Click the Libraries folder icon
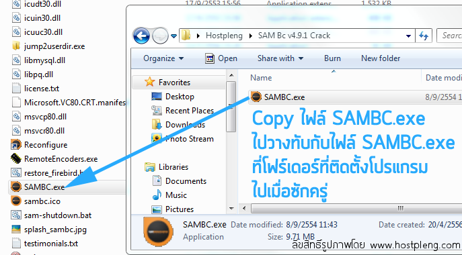 (150, 167)
